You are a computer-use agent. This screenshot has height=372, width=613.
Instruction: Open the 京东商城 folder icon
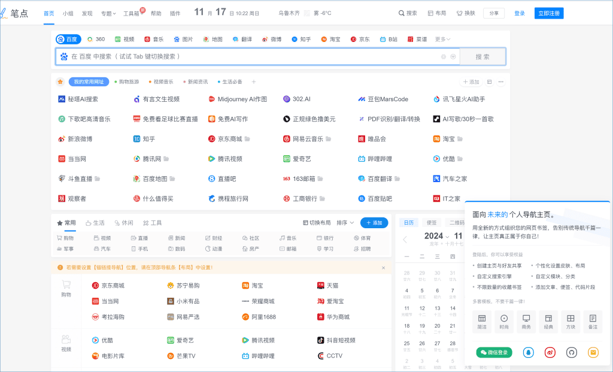(x=247, y=139)
